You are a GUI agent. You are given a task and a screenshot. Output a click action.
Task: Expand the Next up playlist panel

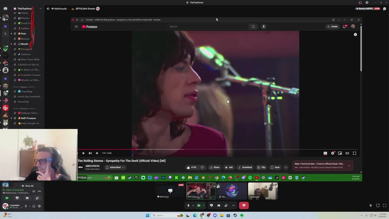point(349,165)
